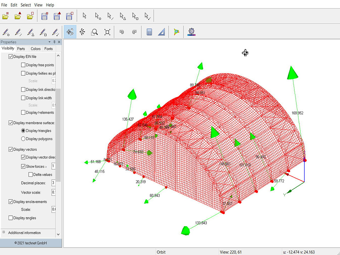Open the View menu
This screenshot has width=340, height=255.
click(x=38, y=5)
